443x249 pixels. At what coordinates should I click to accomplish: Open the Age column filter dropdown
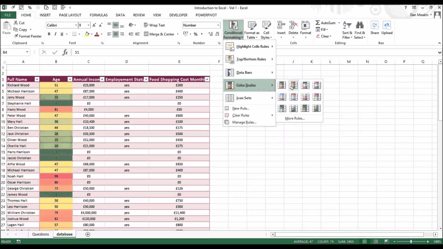coord(70,80)
